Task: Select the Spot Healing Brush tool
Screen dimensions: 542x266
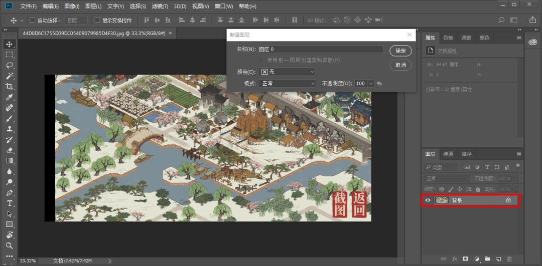Action: click(10, 108)
